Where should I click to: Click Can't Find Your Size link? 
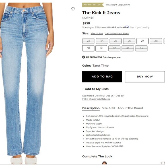tap(117, 34)
